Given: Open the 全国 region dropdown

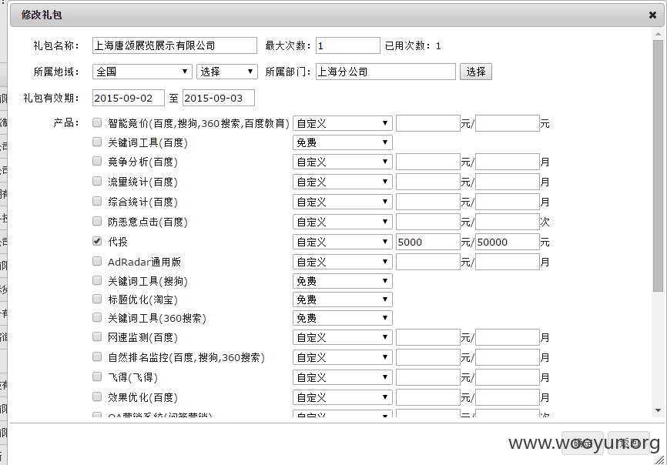Looking at the screenshot, I should coord(142,72).
